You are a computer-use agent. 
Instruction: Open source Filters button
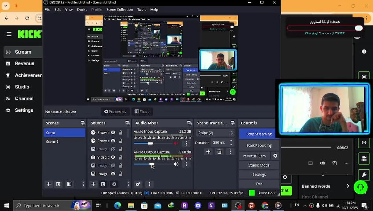[142, 112]
